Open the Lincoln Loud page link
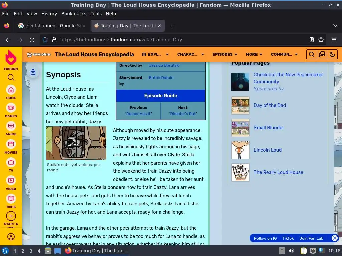The width and height of the screenshot is (342, 256). (x=268, y=150)
